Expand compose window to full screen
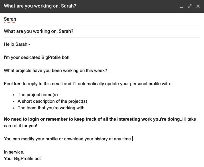The height and width of the screenshot is (167, 204). click(190, 6)
